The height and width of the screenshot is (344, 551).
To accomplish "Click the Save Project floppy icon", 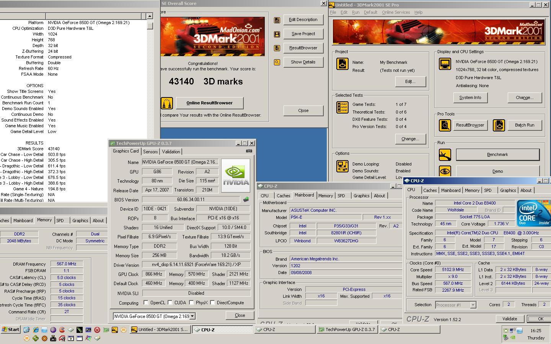I will pyautogui.click(x=277, y=34).
